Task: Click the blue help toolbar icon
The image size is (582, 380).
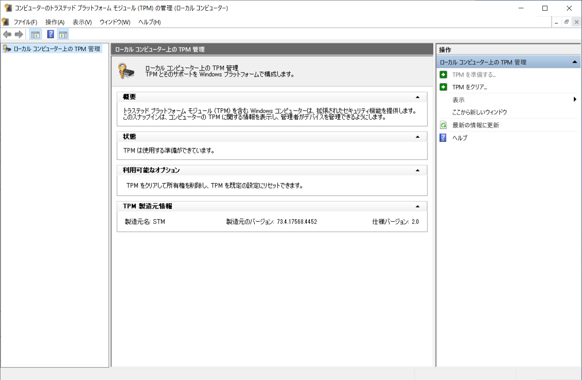Action: click(x=51, y=35)
